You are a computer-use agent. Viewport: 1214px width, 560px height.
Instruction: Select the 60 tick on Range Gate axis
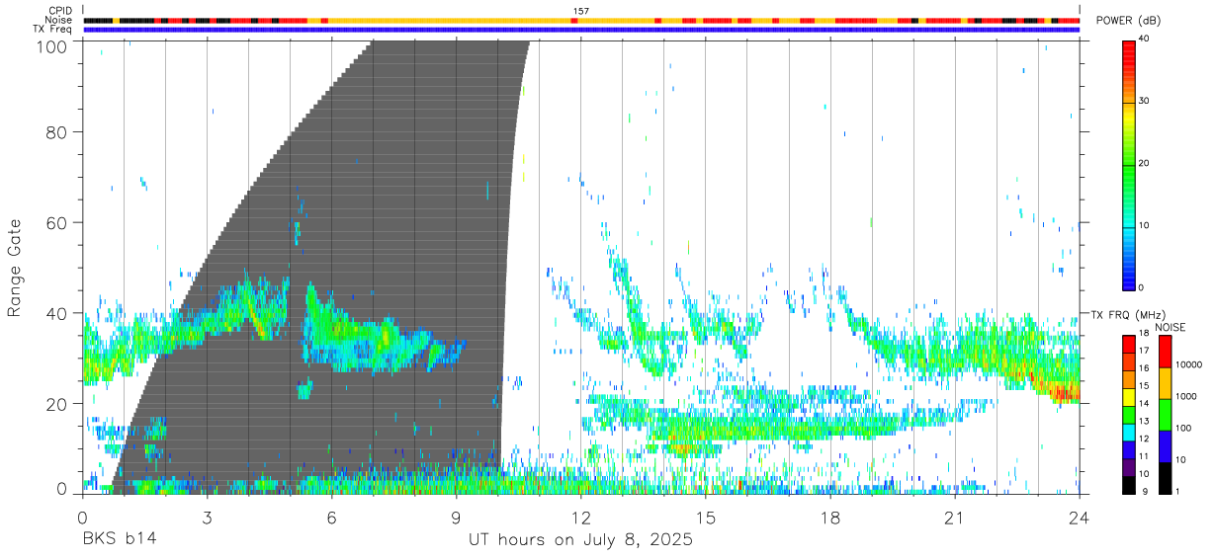(x=58, y=222)
